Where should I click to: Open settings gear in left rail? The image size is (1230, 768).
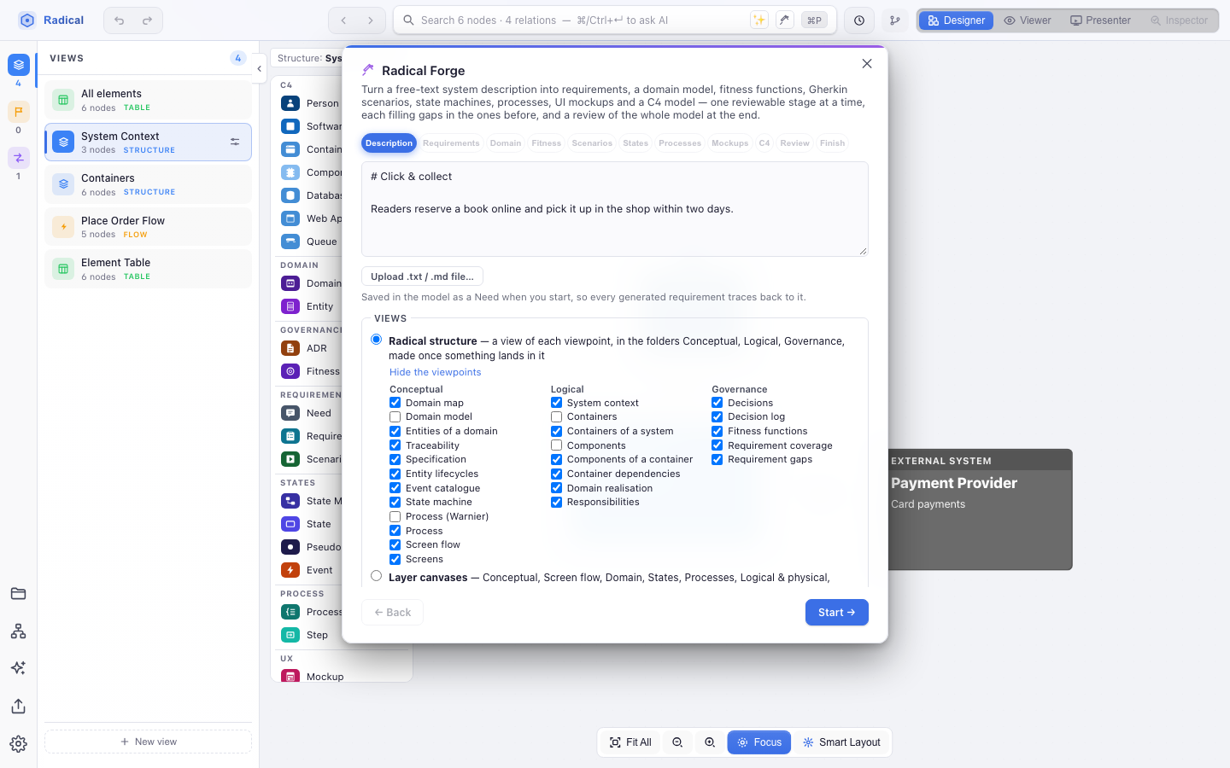point(18,744)
